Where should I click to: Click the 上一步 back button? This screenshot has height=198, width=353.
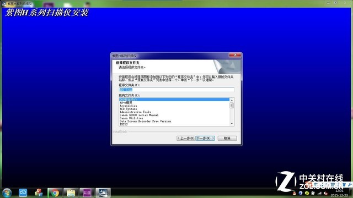pyautogui.click(x=186, y=138)
